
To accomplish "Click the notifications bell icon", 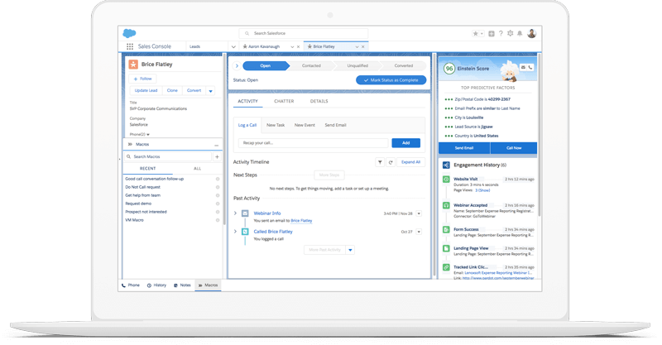I will tap(521, 34).
